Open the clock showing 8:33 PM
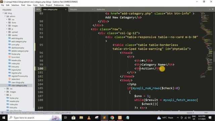The width and height of the screenshot is (215, 121). [x=202, y=118]
